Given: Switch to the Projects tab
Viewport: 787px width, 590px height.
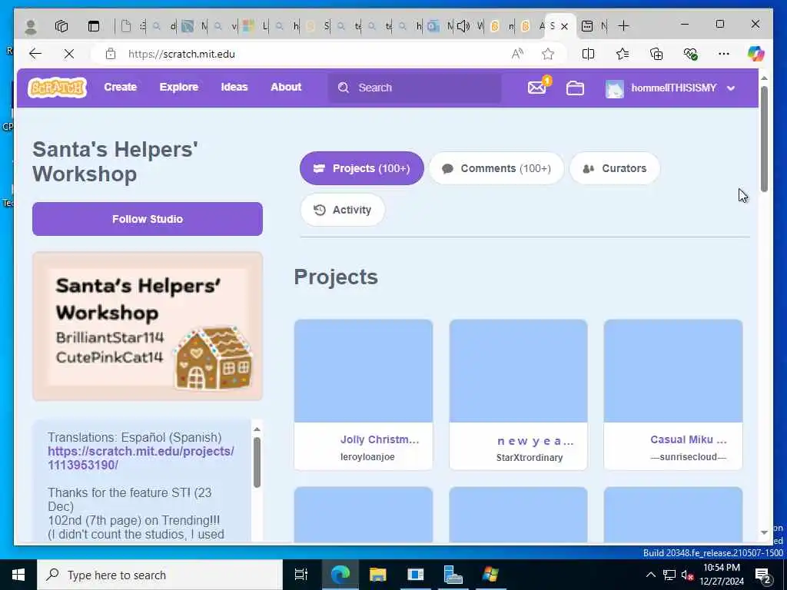Looking at the screenshot, I should tap(361, 168).
